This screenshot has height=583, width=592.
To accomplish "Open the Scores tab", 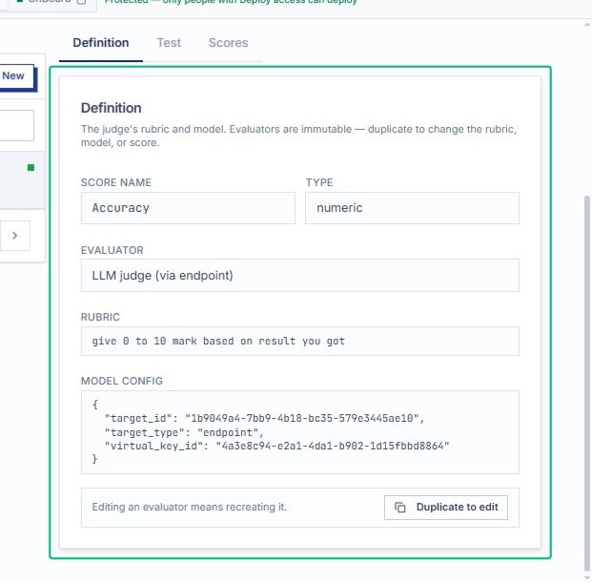I will tap(229, 43).
